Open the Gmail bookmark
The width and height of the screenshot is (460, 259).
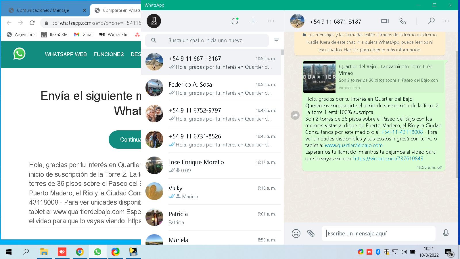coord(84,35)
